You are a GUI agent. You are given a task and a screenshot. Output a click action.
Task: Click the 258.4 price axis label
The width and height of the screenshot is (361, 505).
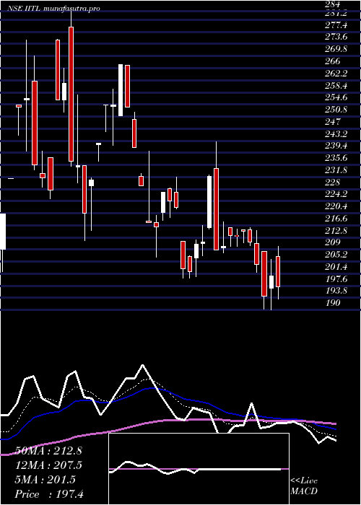336,86
